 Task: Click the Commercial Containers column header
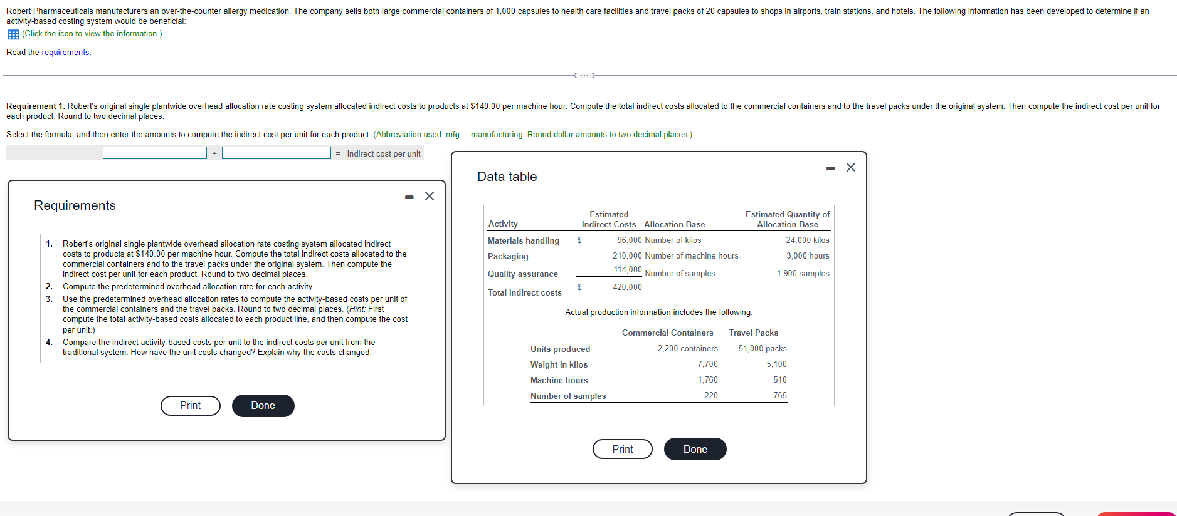tap(668, 333)
